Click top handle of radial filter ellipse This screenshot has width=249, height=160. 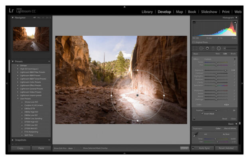138,70
